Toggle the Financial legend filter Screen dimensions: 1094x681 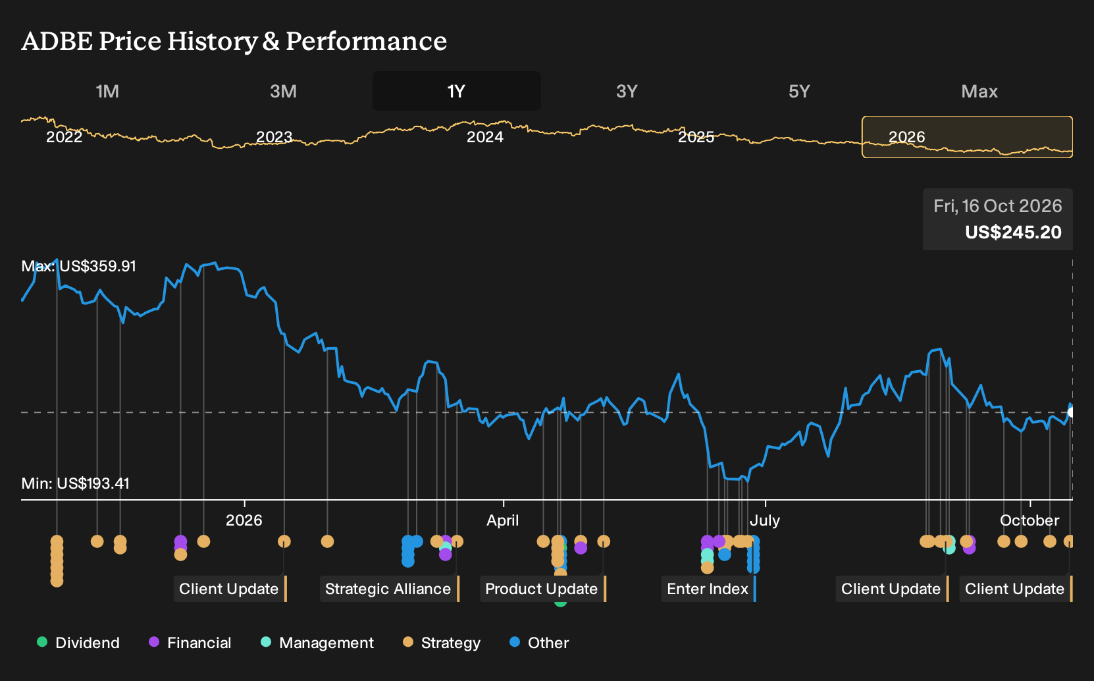[x=190, y=643]
